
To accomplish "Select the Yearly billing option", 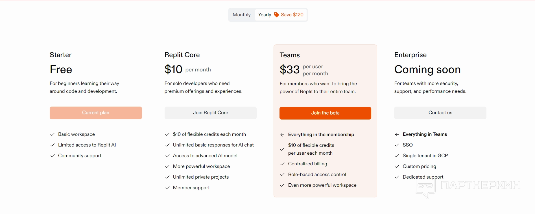I will [x=265, y=15].
